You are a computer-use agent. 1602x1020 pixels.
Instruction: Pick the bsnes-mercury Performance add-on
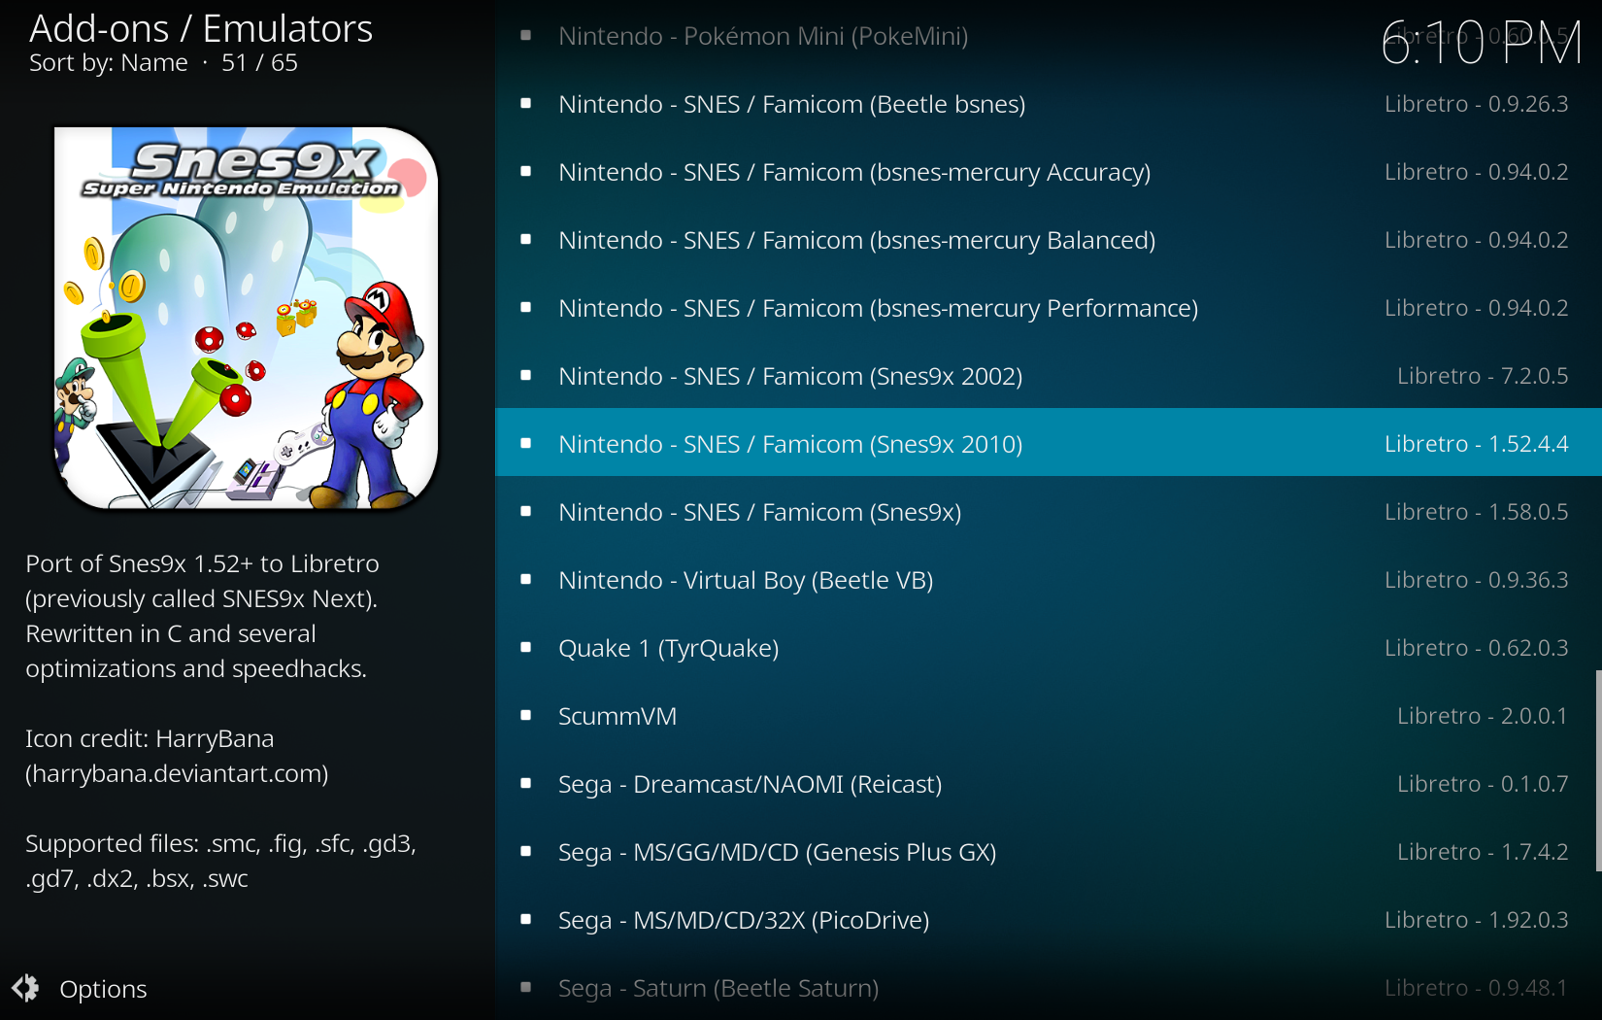pos(1049,308)
